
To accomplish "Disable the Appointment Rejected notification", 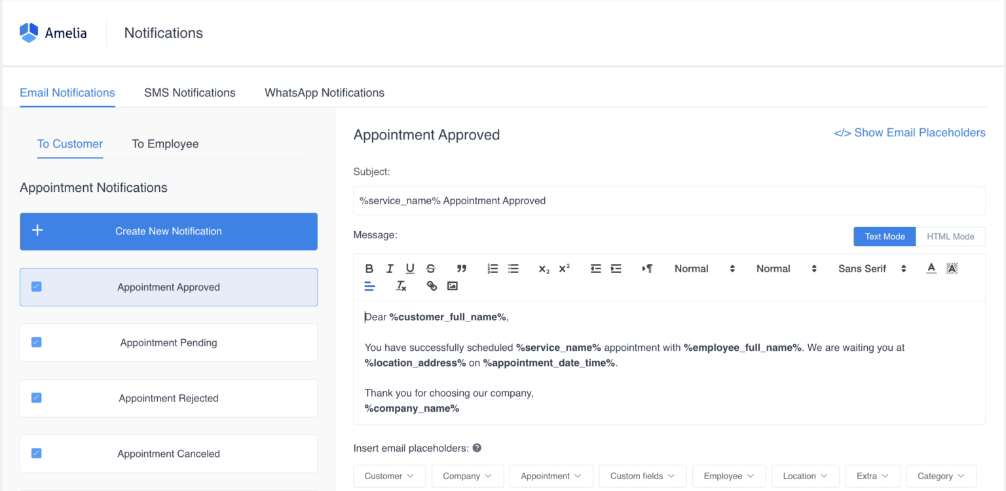I will coord(36,398).
